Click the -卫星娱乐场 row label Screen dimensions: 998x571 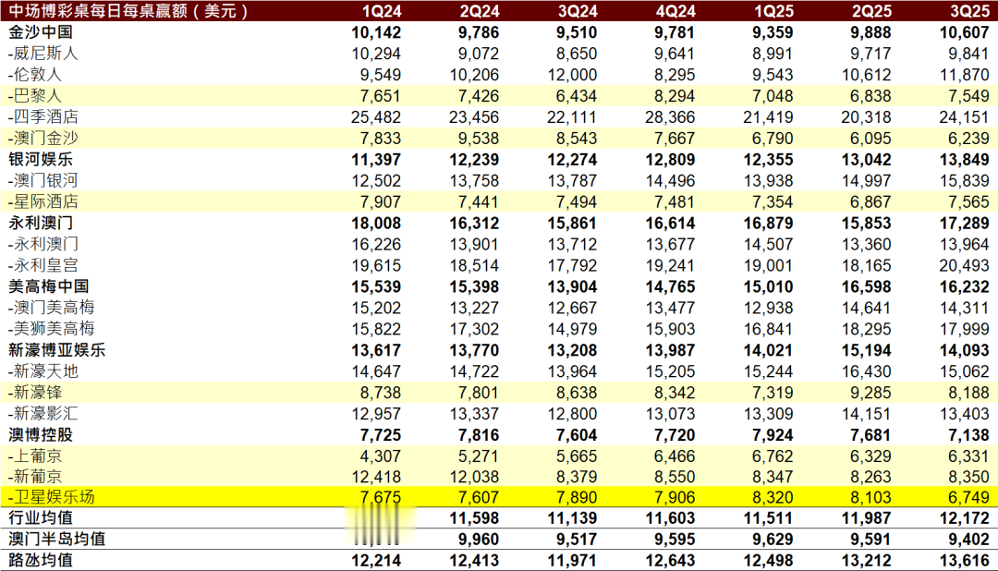[x=51, y=497]
